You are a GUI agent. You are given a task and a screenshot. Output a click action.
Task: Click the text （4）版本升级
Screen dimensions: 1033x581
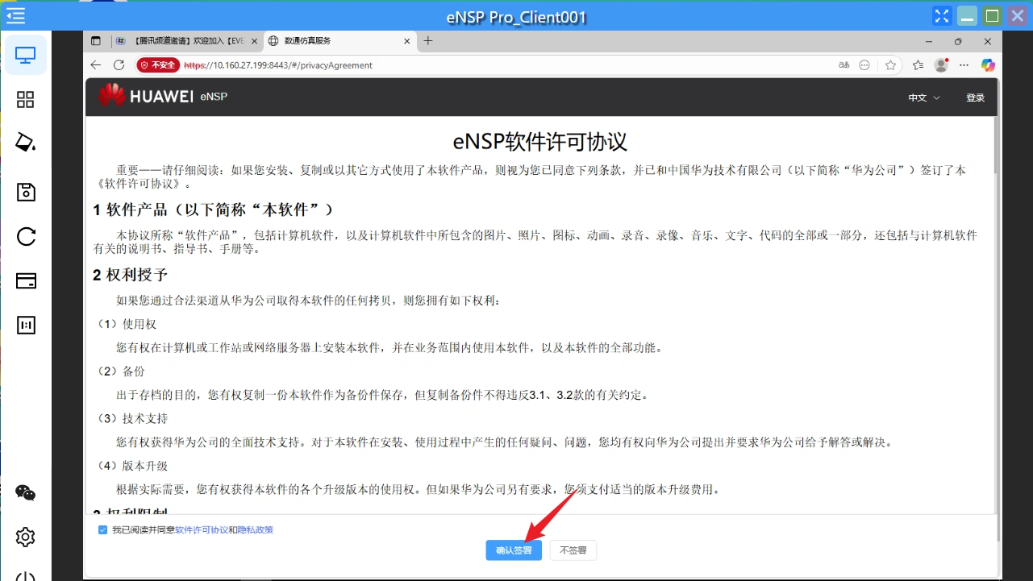pos(132,466)
